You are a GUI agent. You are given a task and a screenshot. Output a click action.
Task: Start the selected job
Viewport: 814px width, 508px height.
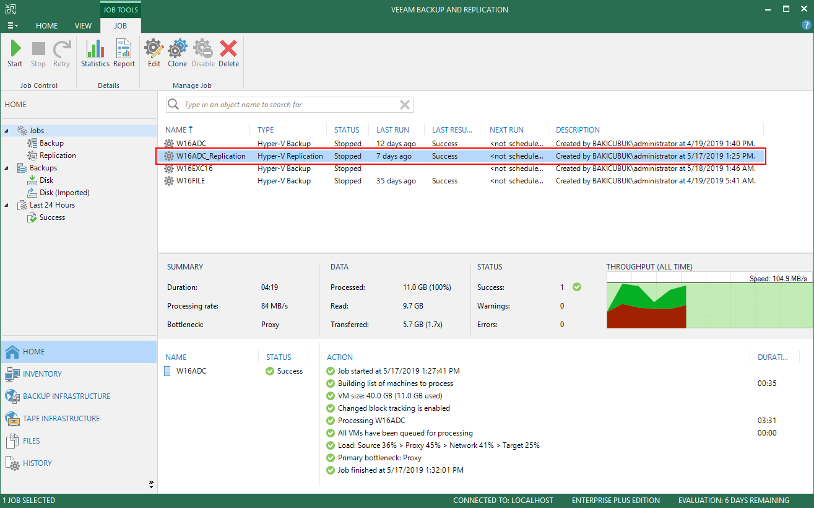[15, 53]
